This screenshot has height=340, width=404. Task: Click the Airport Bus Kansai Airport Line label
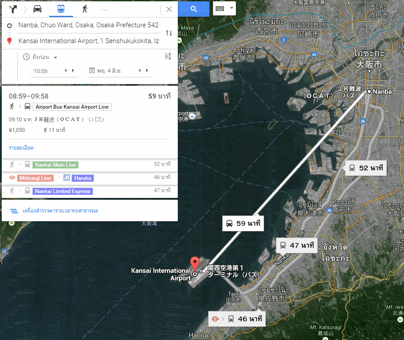coord(72,107)
